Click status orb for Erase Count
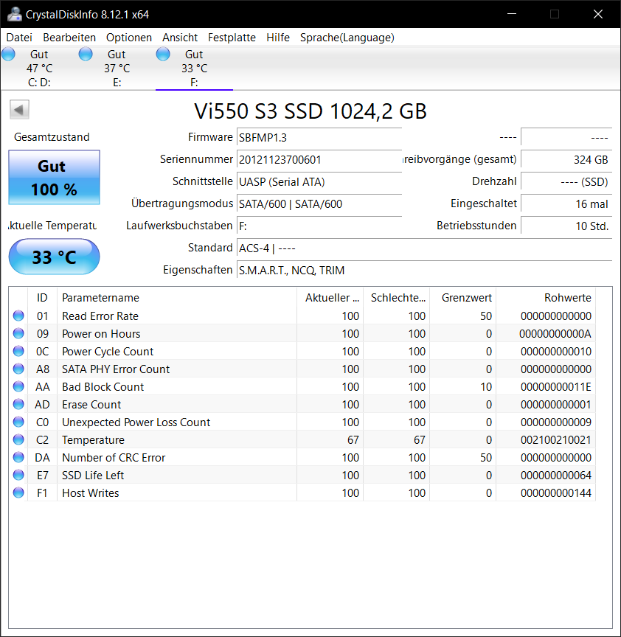 point(18,404)
